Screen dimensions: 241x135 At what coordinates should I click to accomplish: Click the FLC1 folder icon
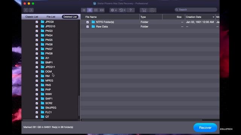click(x=43, y=112)
